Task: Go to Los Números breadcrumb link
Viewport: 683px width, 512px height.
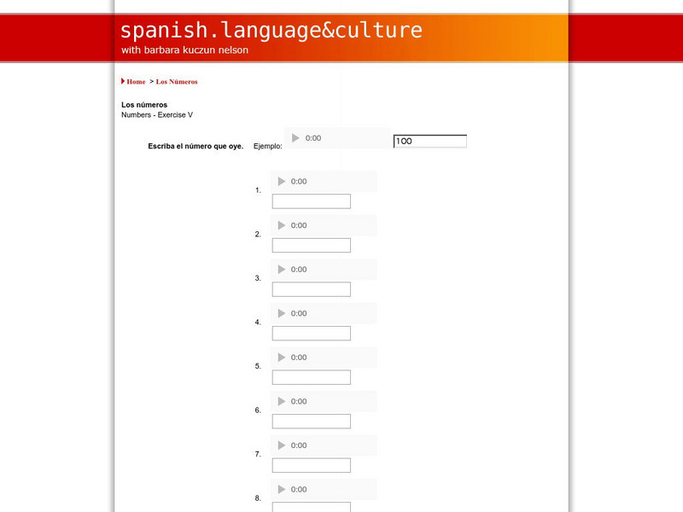Action: coord(177,82)
